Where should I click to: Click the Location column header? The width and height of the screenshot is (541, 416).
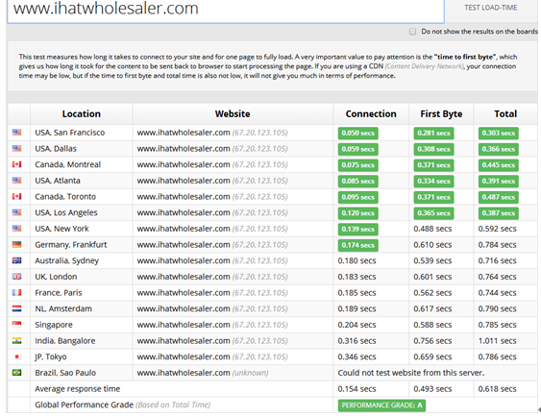point(82,113)
